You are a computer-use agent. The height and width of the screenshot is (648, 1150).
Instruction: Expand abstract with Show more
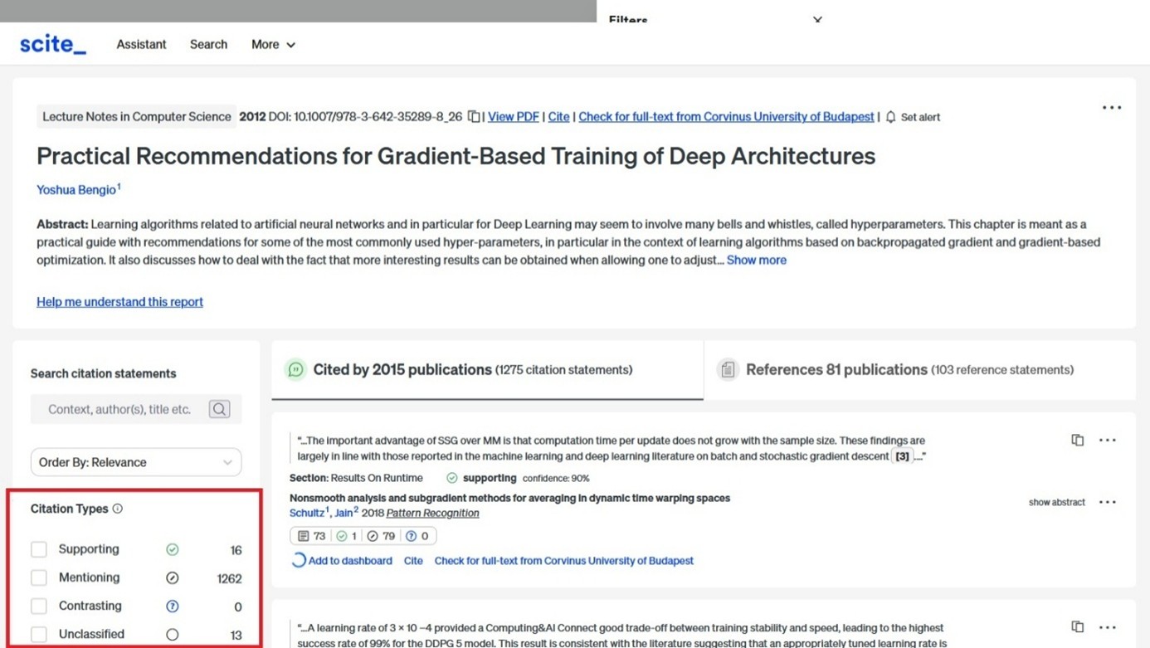(x=756, y=260)
